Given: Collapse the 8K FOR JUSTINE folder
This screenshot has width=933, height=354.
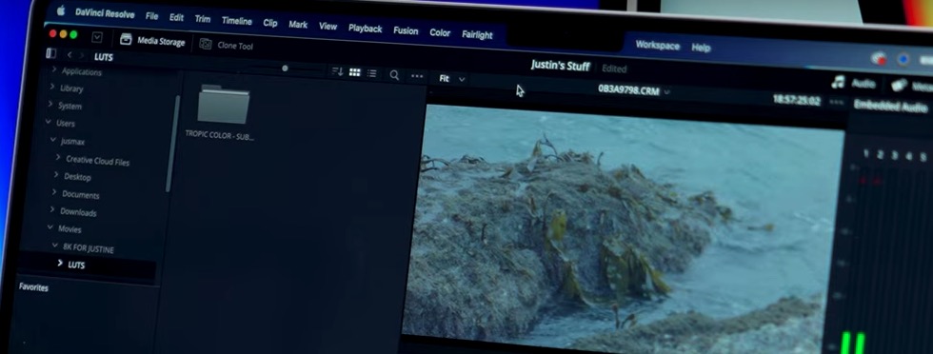Looking at the screenshot, I should pos(55,245).
